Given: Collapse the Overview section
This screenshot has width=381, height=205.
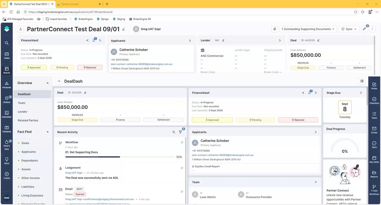Looking at the screenshot, I should [x=48, y=83].
